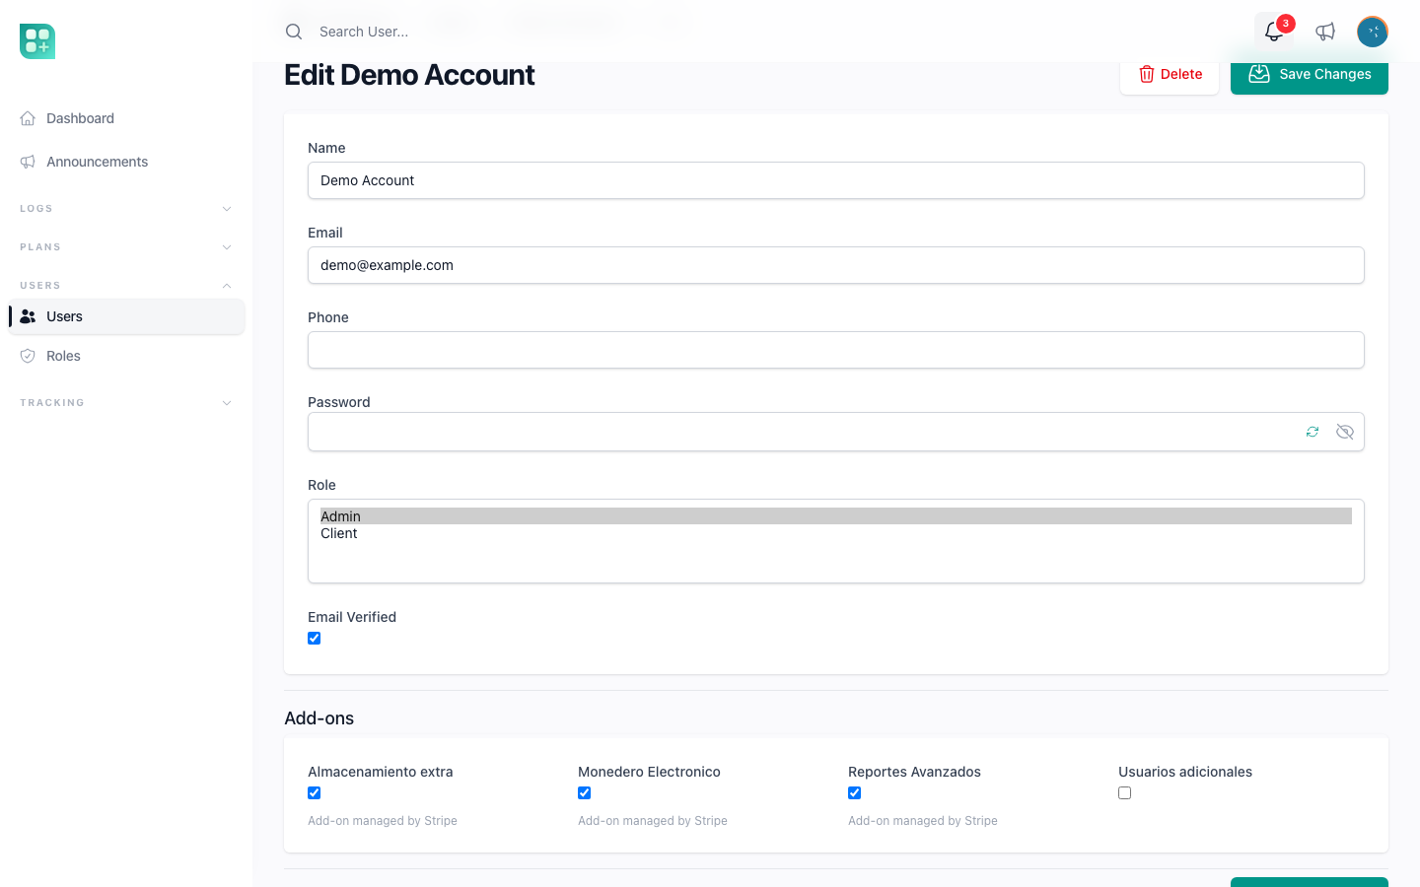Focus the Email input field
The height and width of the screenshot is (887, 1420).
(836, 265)
